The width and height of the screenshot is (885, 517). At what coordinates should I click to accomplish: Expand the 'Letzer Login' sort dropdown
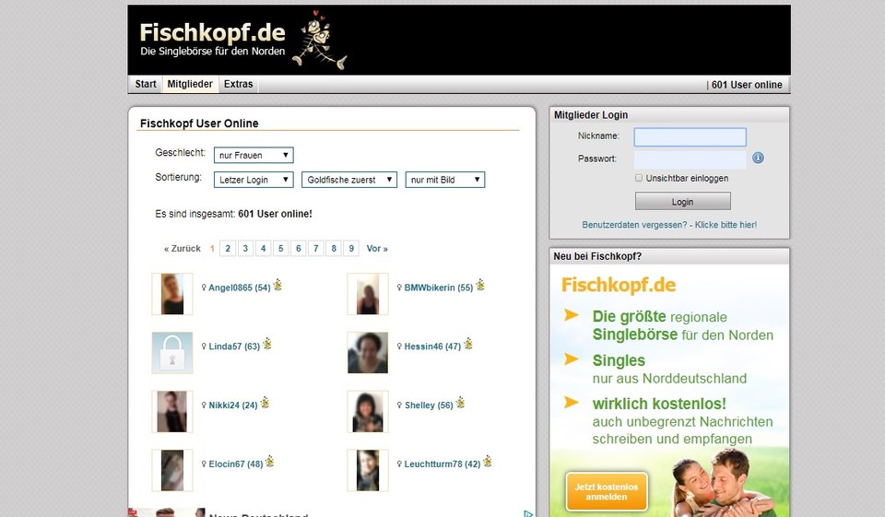point(254,180)
